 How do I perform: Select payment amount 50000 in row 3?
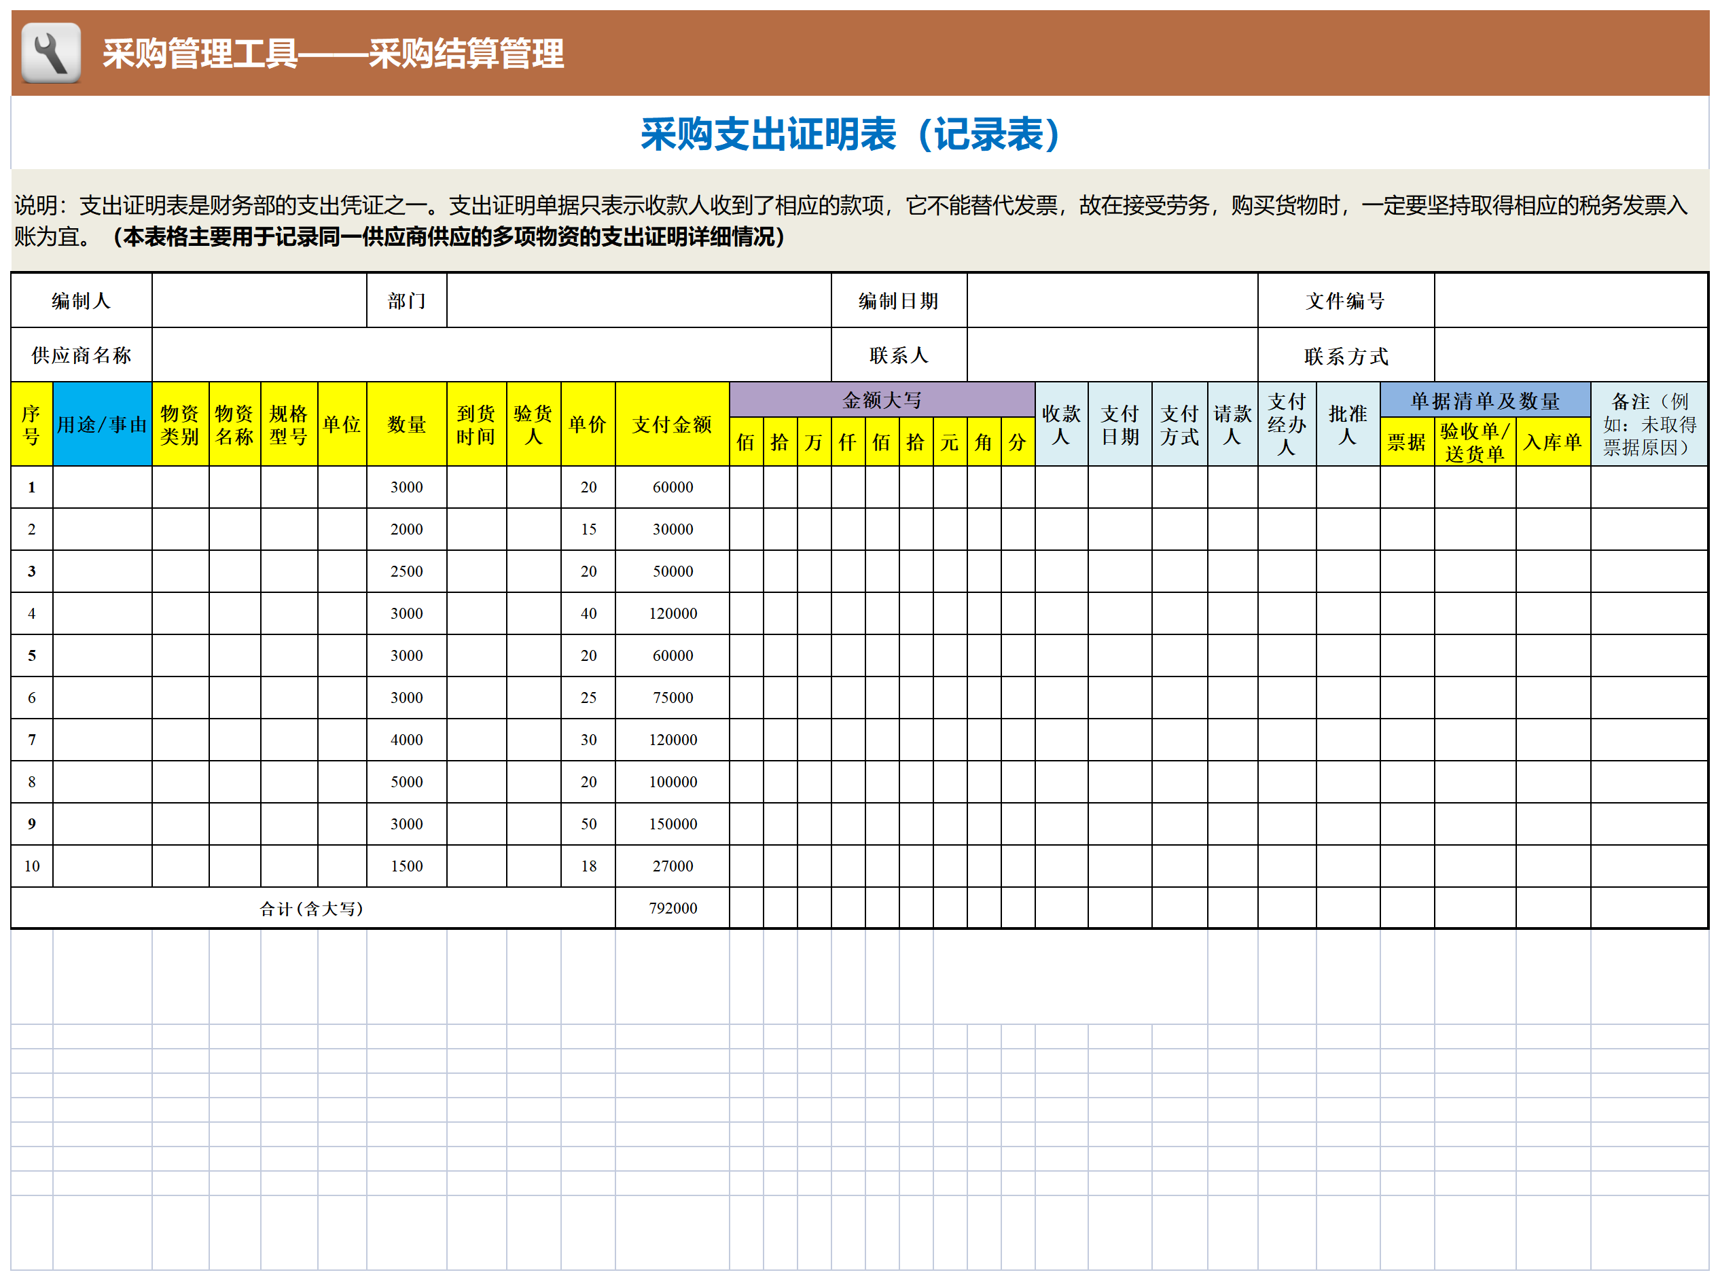pyautogui.click(x=673, y=571)
